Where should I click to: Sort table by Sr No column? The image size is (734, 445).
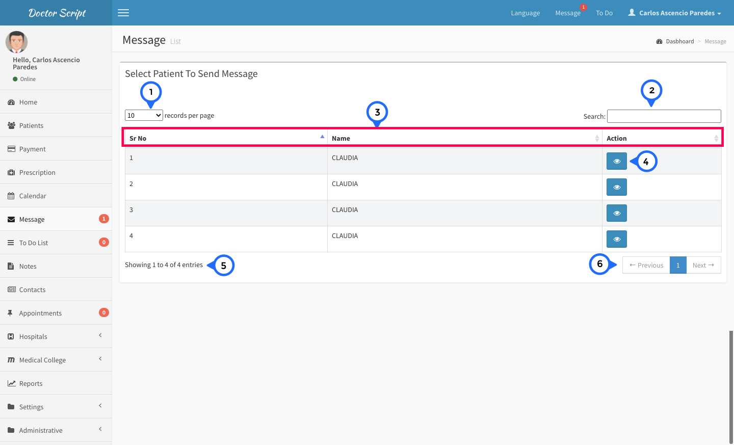point(226,138)
